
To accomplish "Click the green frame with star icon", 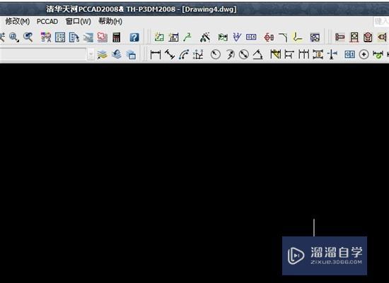I will click(159, 37).
